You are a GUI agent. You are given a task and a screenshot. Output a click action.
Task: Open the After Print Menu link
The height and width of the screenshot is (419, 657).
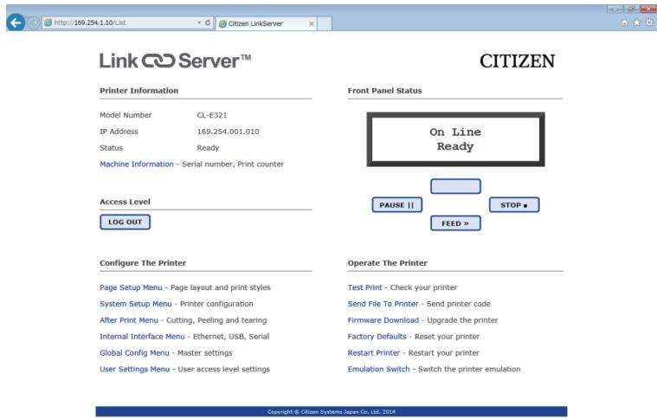(129, 320)
